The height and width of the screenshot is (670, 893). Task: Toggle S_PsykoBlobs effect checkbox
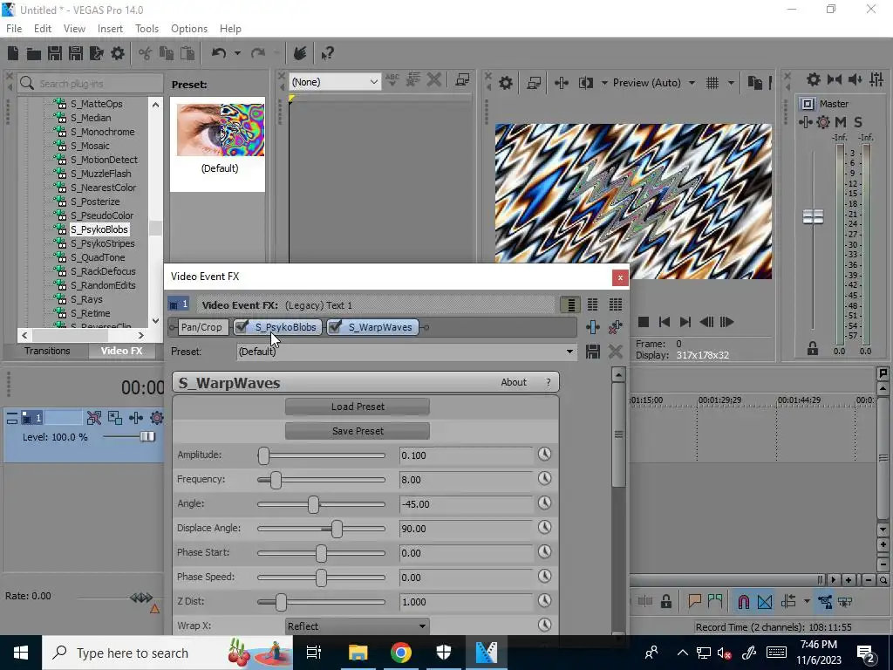point(242,326)
